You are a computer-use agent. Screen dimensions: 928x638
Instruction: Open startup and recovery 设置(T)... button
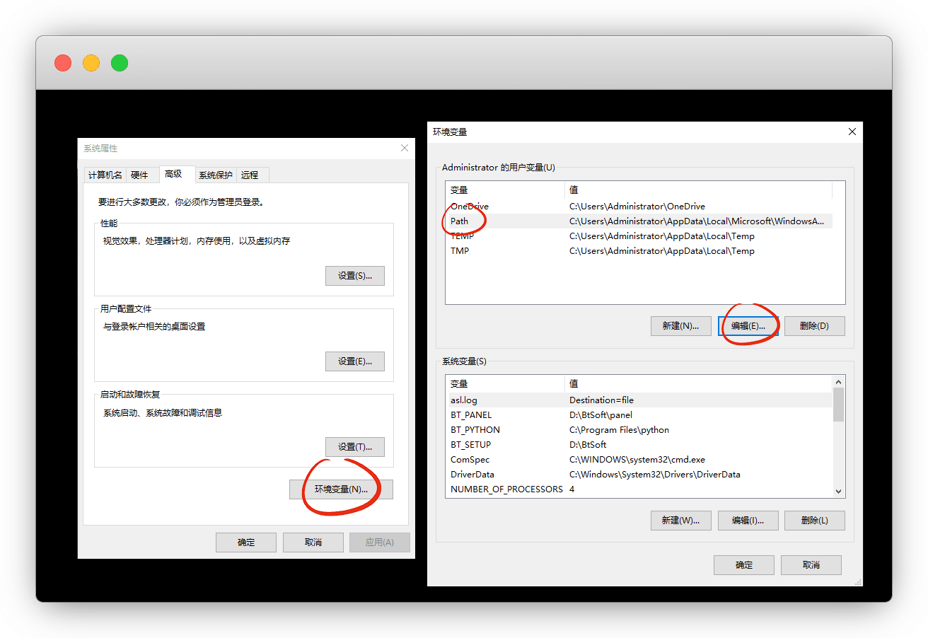click(355, 447)
